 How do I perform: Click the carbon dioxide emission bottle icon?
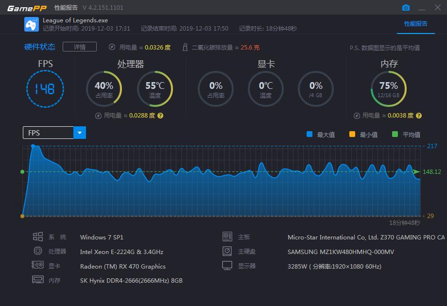tap(185, 47)
